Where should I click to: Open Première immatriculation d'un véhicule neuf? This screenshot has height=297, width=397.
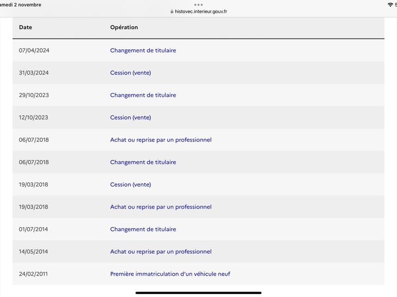[170, 274]
